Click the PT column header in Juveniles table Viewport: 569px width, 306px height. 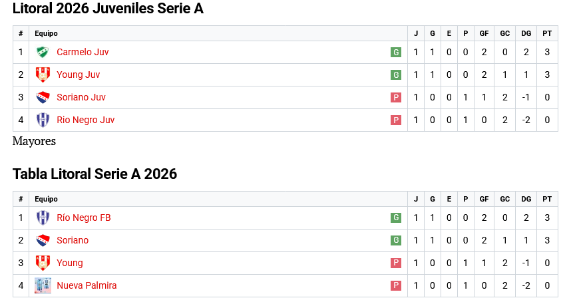click(547, 33)
